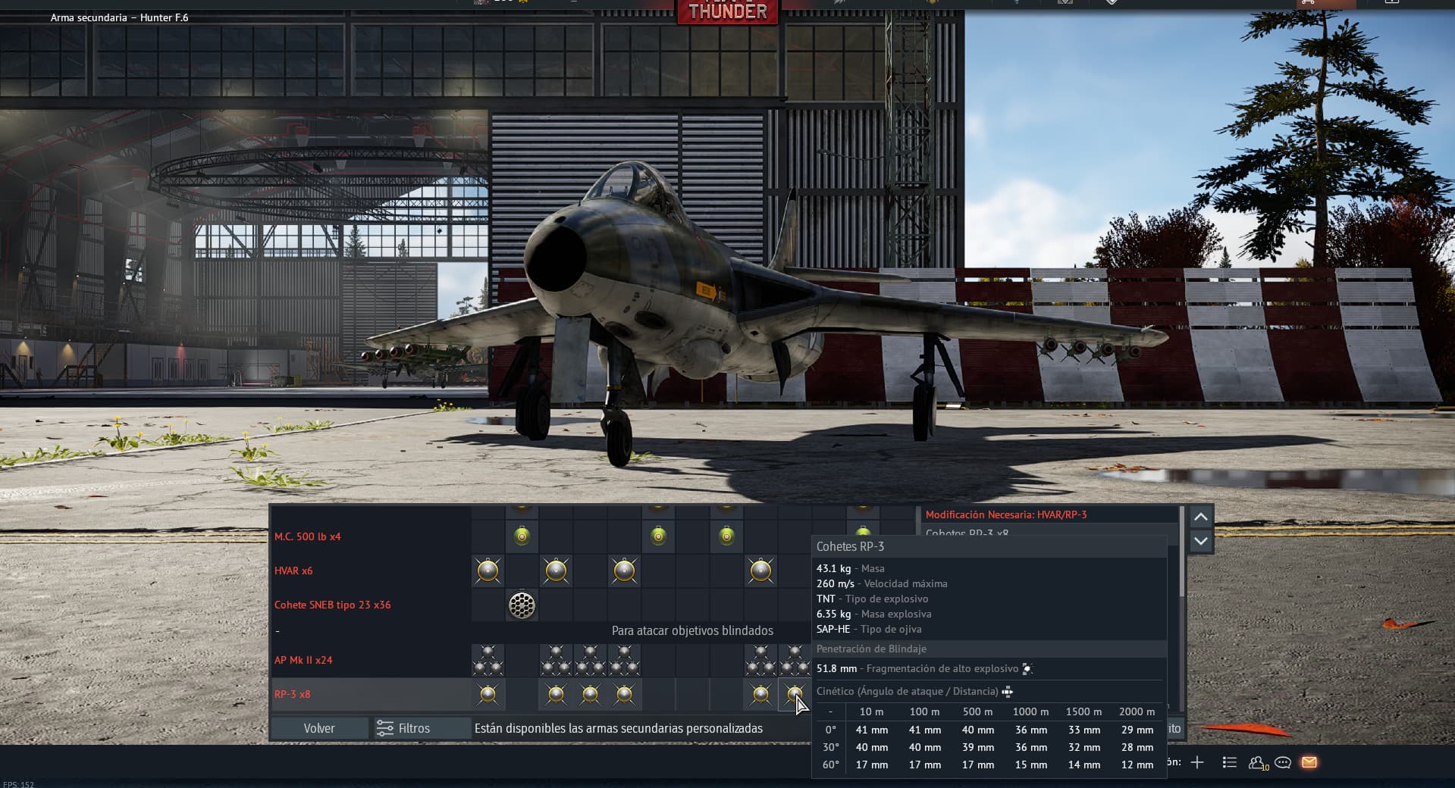Click the Volver button
Image resolution: width=1455 pixels, height=788 pixels.
(319, 728)
